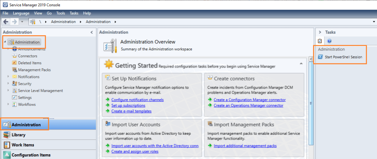
Task: Click the breadcrumb root workspace icon
Action: coord(33,22)
